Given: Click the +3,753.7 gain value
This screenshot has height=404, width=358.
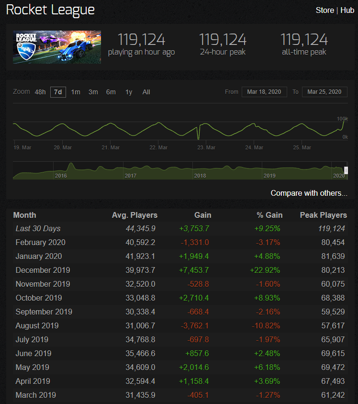Looking at the screenshot, I should [194, 228].
